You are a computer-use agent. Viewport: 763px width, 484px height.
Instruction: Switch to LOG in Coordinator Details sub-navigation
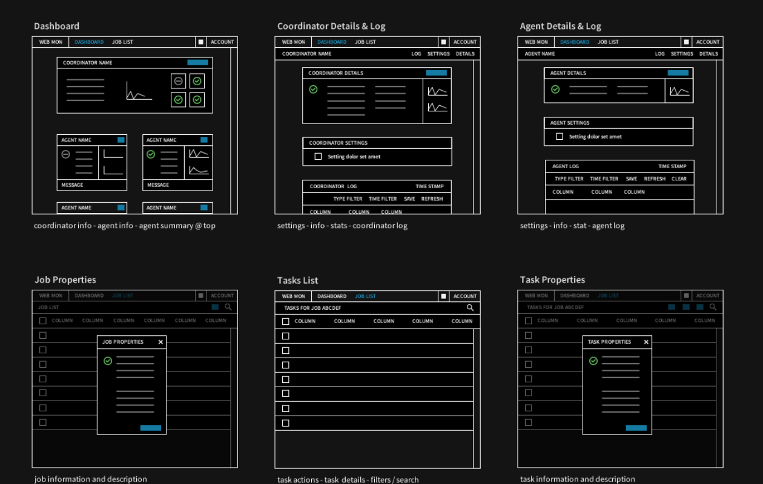click(x=417, y=54)
